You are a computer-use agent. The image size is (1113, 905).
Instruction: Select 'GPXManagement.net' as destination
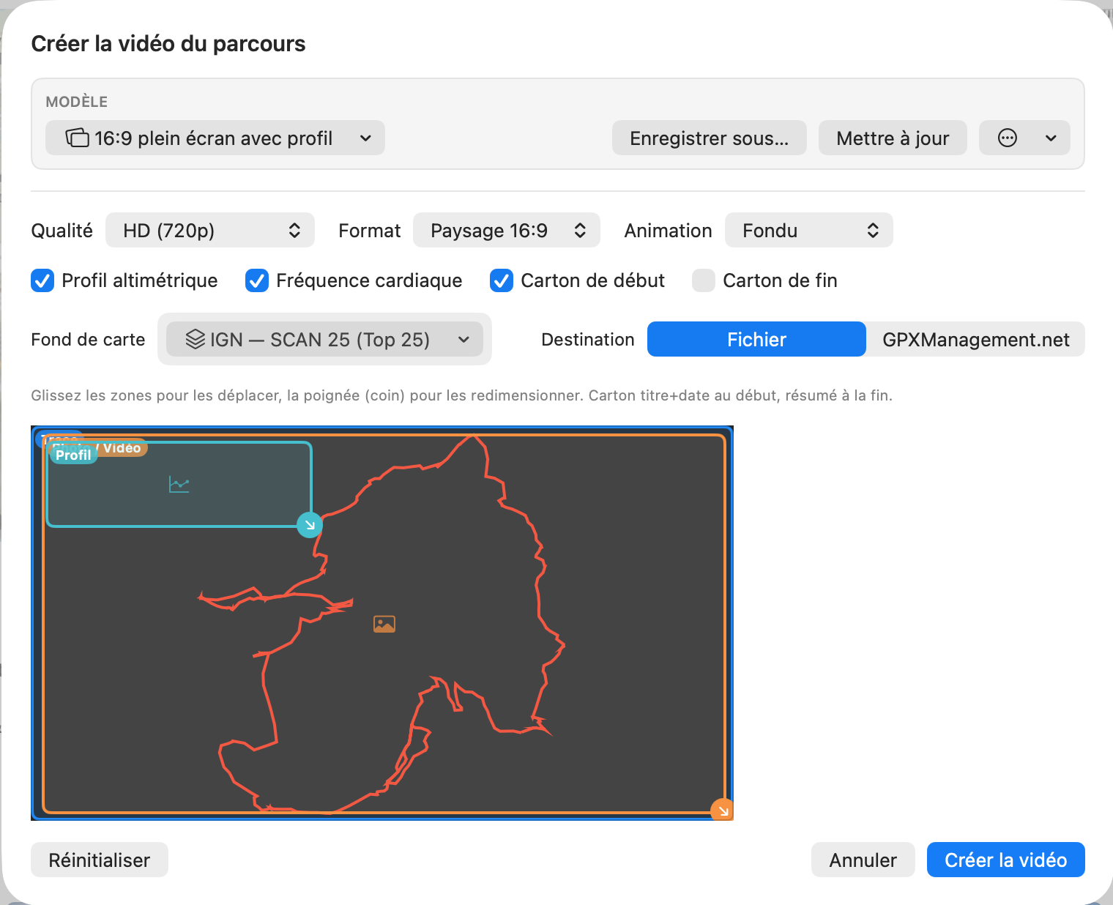[x=975, y=339]
